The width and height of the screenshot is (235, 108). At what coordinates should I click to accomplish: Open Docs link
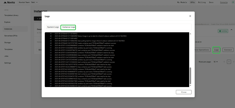[211, 2]
